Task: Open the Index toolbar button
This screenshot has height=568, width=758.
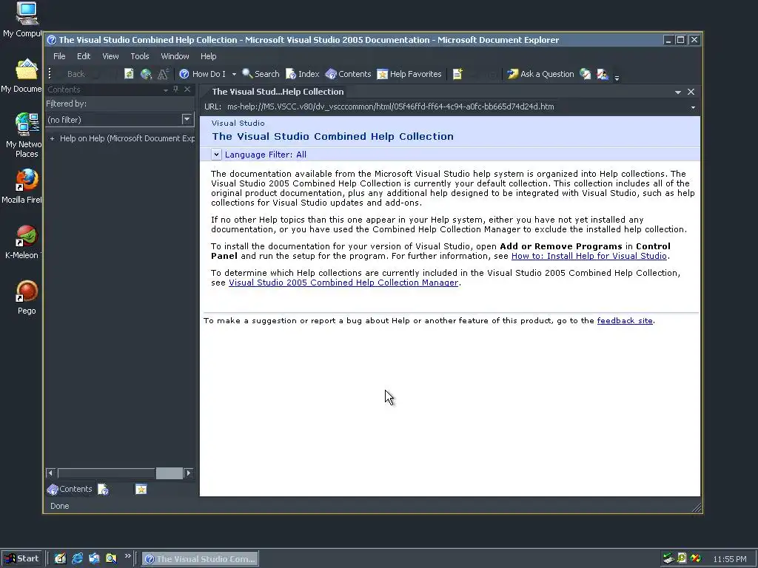Action: tap(303, 74)
